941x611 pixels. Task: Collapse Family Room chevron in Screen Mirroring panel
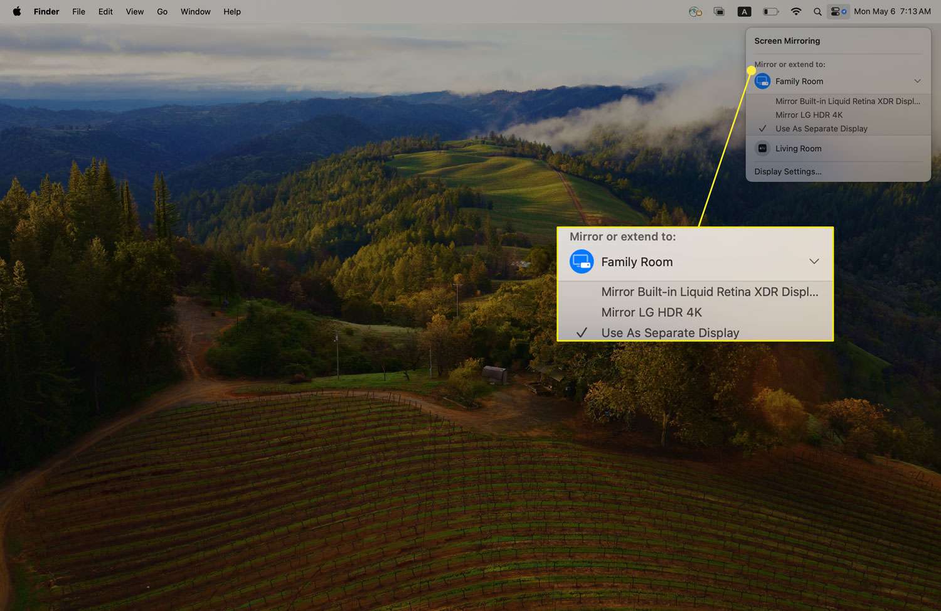(x=917, y=82)
